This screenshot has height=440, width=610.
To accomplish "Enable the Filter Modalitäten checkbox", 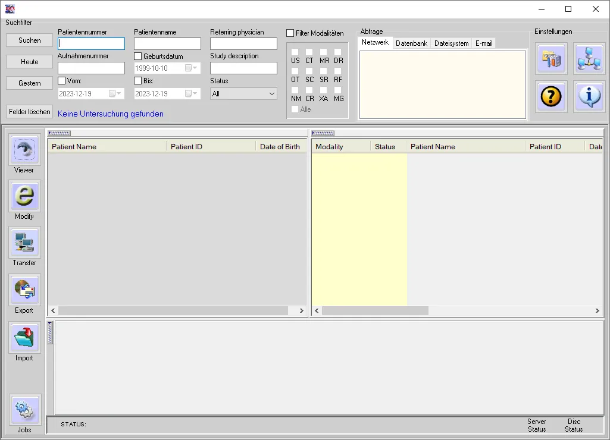I will pyautogui.click(x=290, y=33).
